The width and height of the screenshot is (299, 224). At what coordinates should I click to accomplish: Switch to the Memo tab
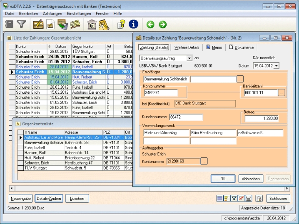tap(214, 47)
